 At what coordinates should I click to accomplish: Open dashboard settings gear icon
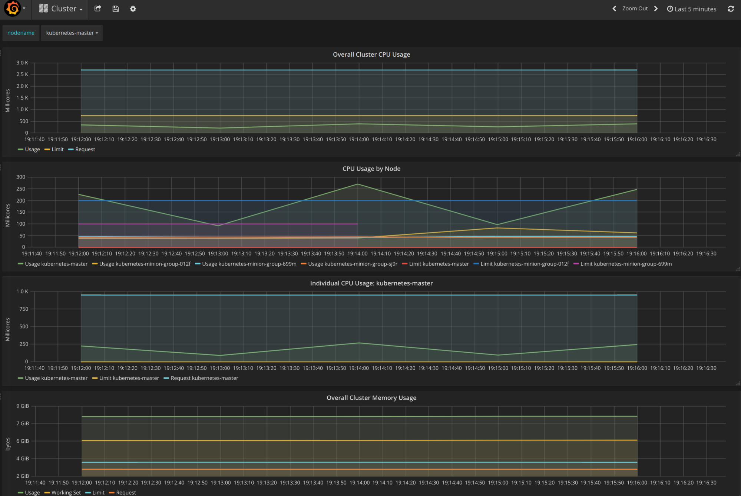[133, 9]
